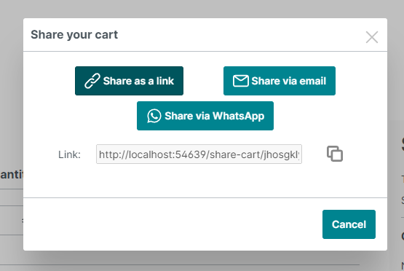Focus the share-cart URL link field
404x271 pixels.
click(199, 154)
